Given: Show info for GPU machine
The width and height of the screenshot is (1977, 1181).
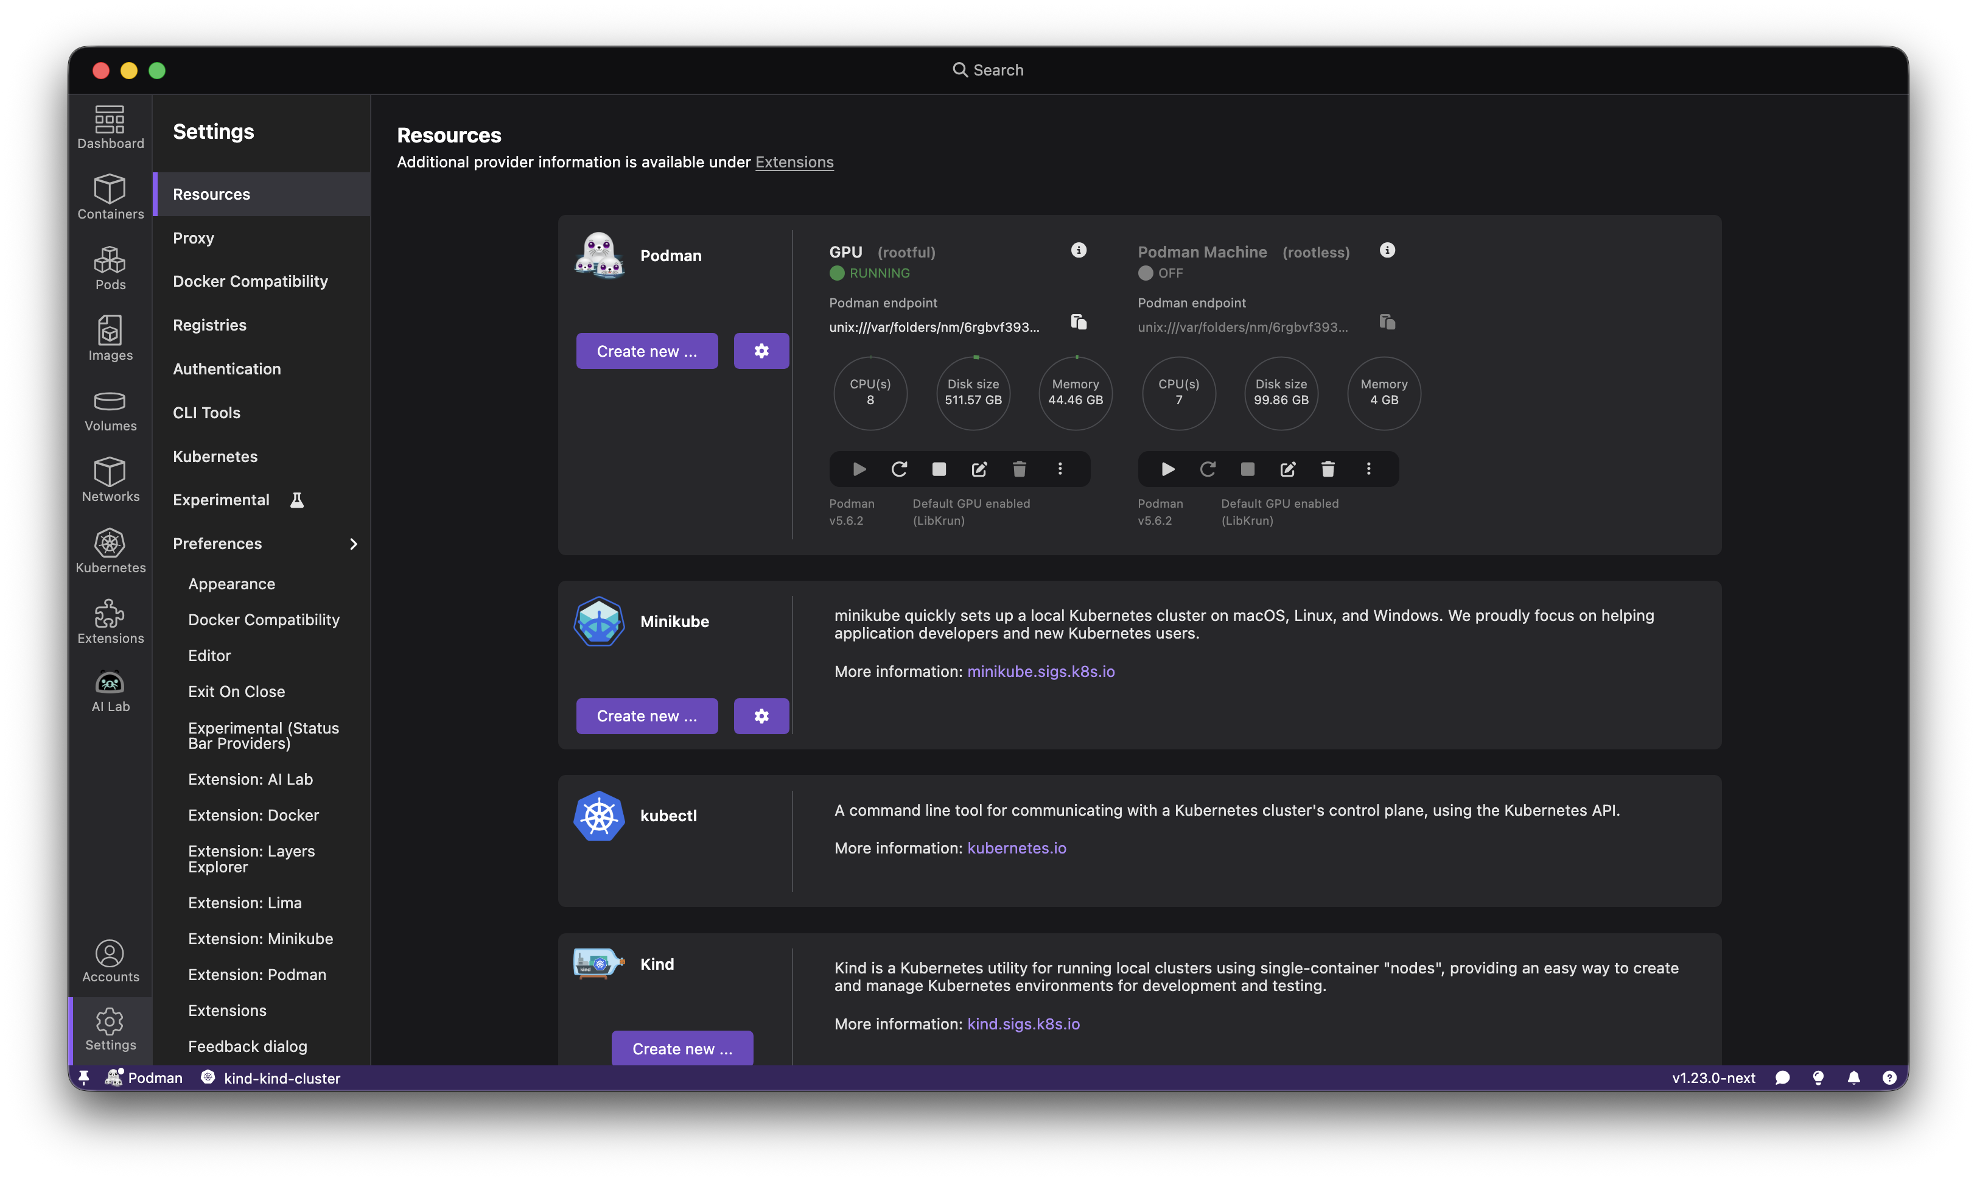Looking at the screenshot, I should 1078,250.
